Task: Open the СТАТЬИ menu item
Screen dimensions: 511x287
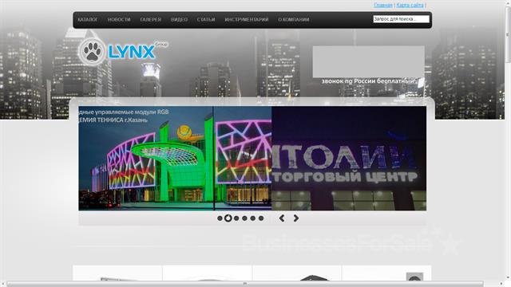Action: point(206,19)
